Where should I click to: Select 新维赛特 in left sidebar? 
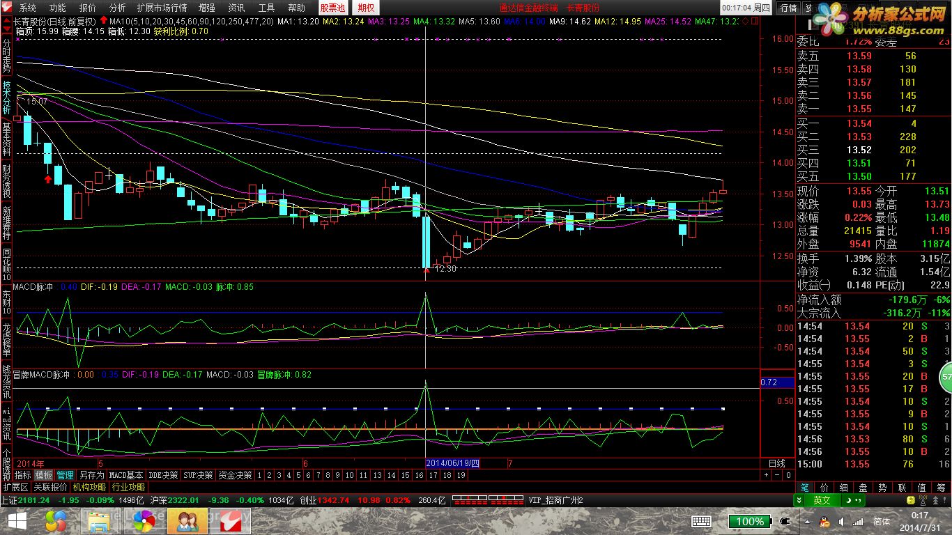coord(6,222)
